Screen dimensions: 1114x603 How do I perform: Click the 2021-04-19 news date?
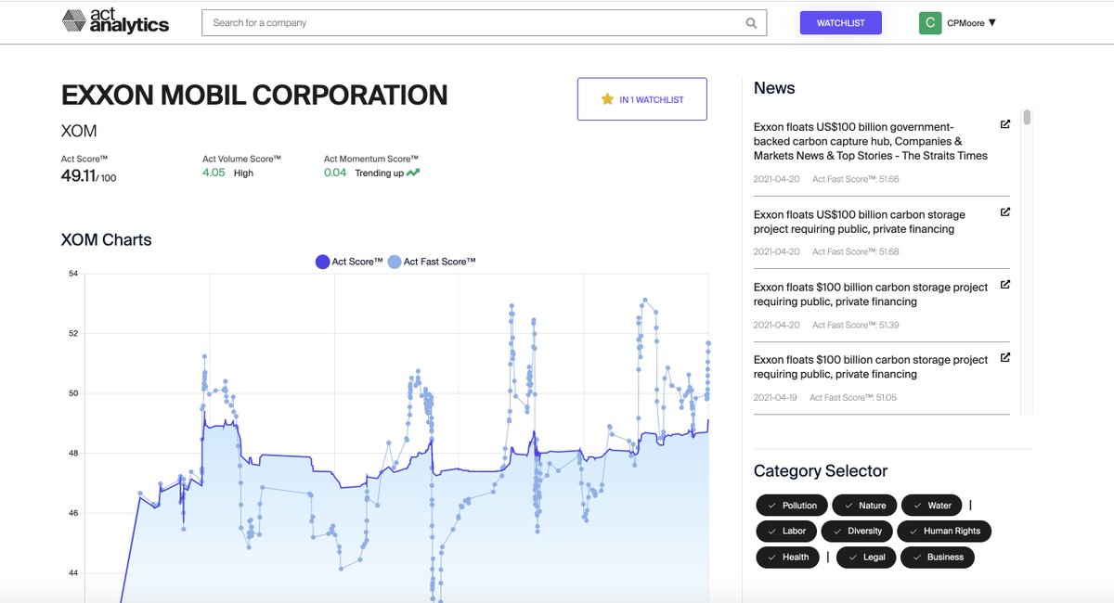click(775, 397)
